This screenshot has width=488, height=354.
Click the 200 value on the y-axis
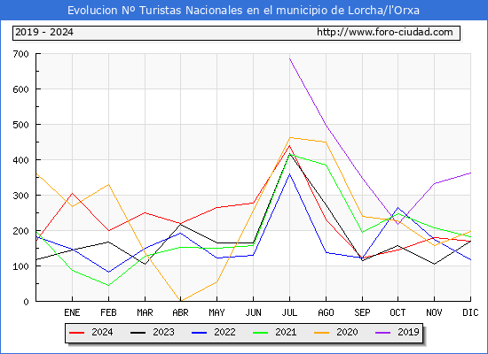pos(21,231)
